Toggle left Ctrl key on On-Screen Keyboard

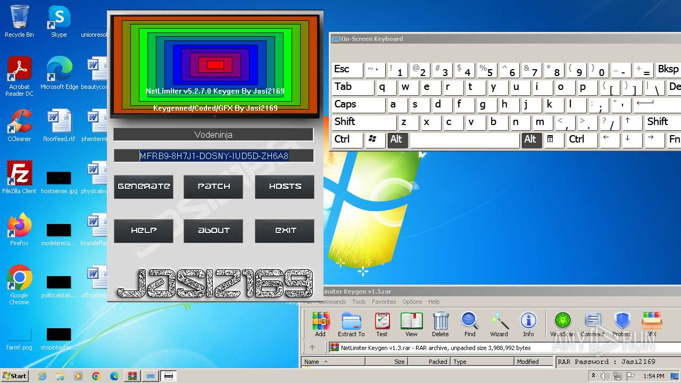tap(347, 139)
